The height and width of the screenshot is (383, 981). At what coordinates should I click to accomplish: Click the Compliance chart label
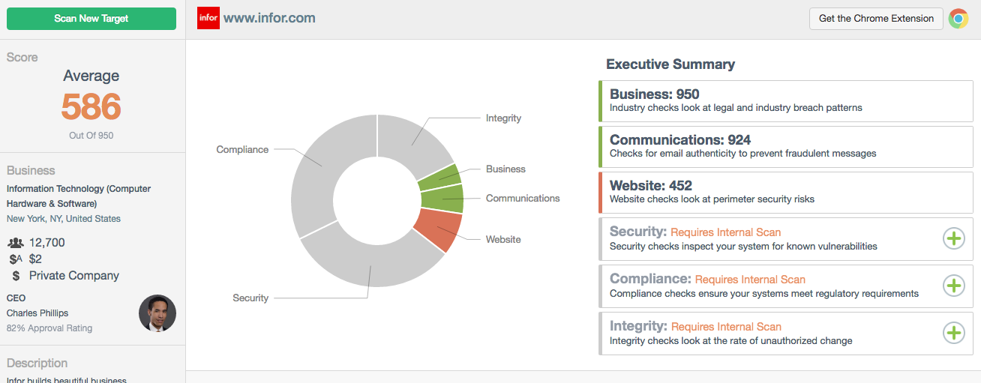point(242,149)
